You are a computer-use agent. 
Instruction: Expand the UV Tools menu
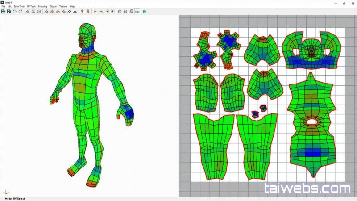(x=31, y=6)
